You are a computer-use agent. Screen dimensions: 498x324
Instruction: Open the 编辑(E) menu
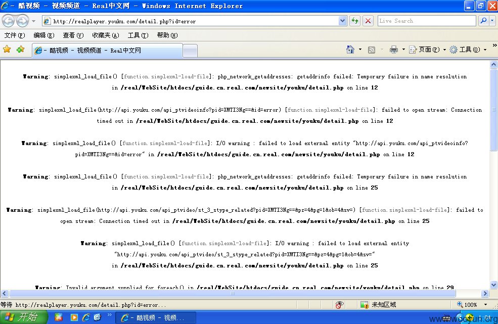coord(44,35)
